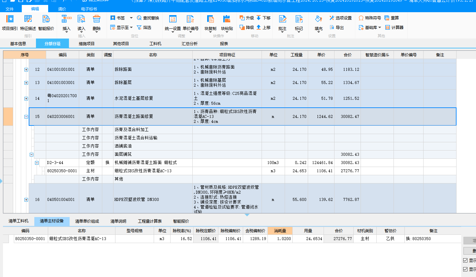
Task: Collapse row 15 沥青混凝土路面修复
Action: 26,117
